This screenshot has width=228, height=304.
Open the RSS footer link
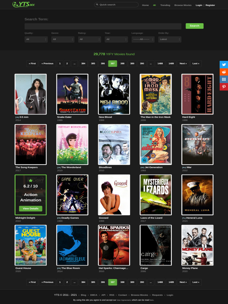[112, 295]
